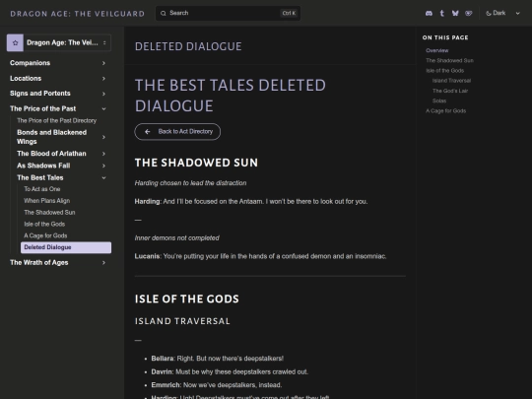Jump to The God's Lair in On This Page
This screenshot has height=399, width=532.
coord(450,91)
